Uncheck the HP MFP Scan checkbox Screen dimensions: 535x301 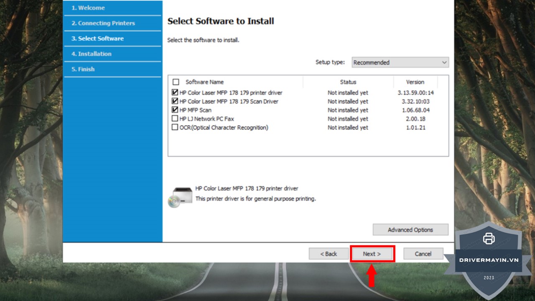coord(175,110)
